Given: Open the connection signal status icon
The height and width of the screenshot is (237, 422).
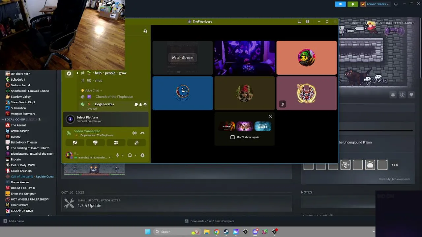Looking at the screenshot, I should (x=69, y=133).
